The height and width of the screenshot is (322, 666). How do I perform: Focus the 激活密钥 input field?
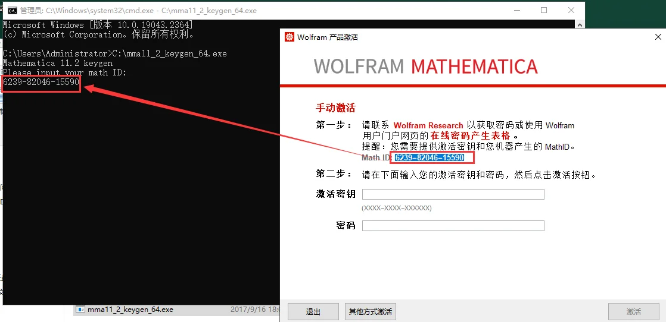point(453,194)
